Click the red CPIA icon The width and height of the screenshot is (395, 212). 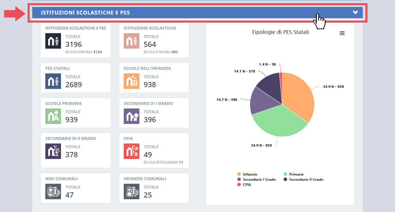pyautogui.click(x=131, y=151)
